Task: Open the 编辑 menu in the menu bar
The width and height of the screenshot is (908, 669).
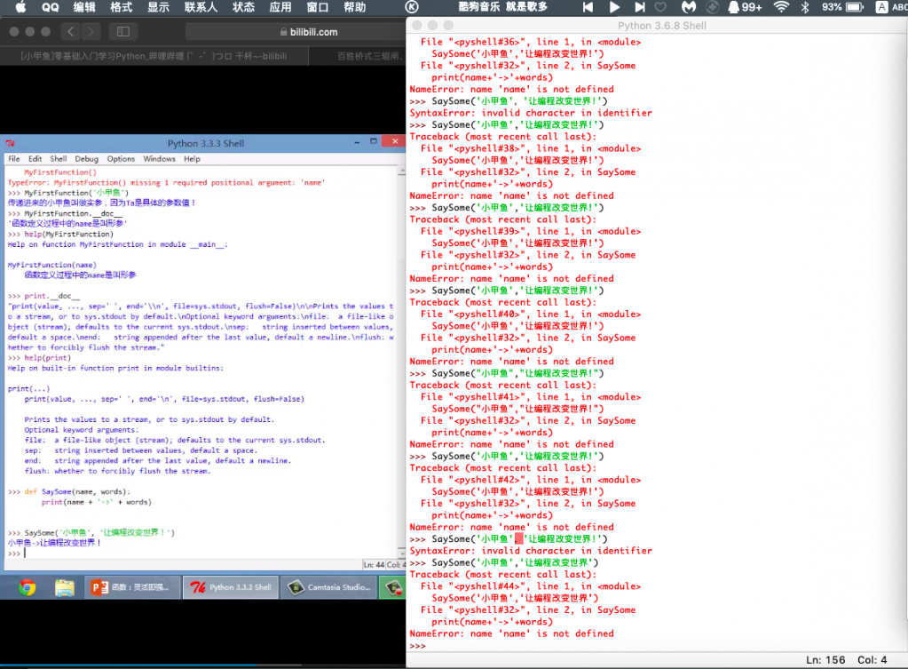Action: [x=84, y=7]
